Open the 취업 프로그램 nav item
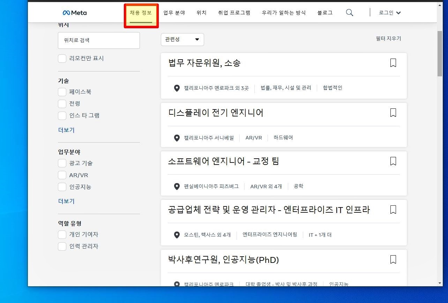Image resolution: width=448 pixels, height=303 pixels. click(234, 13)
